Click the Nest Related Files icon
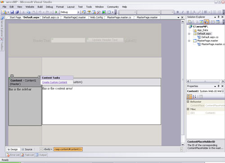Viewport: 225px width, 163px height. point(206,22)
